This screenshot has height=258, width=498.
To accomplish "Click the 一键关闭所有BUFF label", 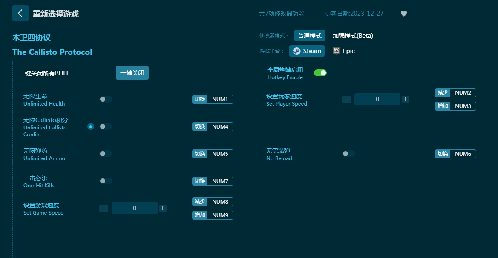I will click(x=44, y=73).
